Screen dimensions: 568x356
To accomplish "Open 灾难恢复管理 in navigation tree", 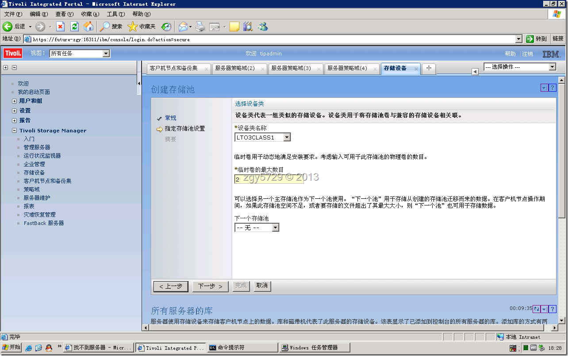I will (x=39, y=215).
